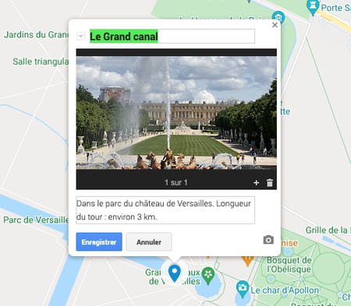Image resolution: width=351 pixels, height=306 pixels.
Task: Click the description text box
Action: 165,210
